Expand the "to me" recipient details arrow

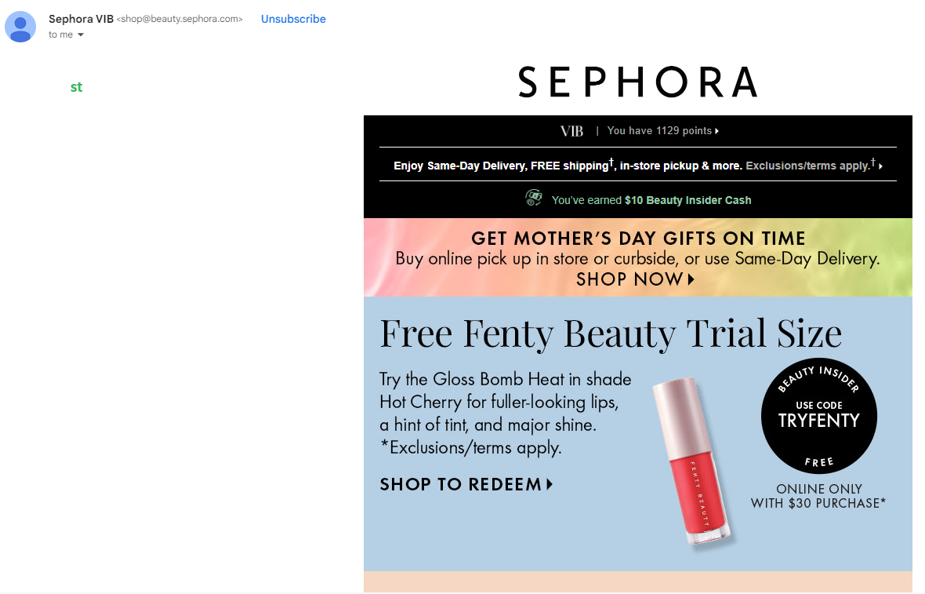click(81, 35)
